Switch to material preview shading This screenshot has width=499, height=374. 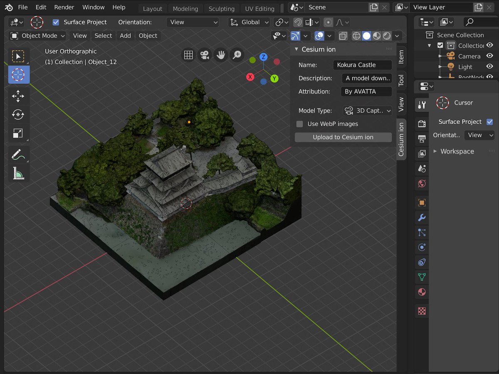click(376, 36)
